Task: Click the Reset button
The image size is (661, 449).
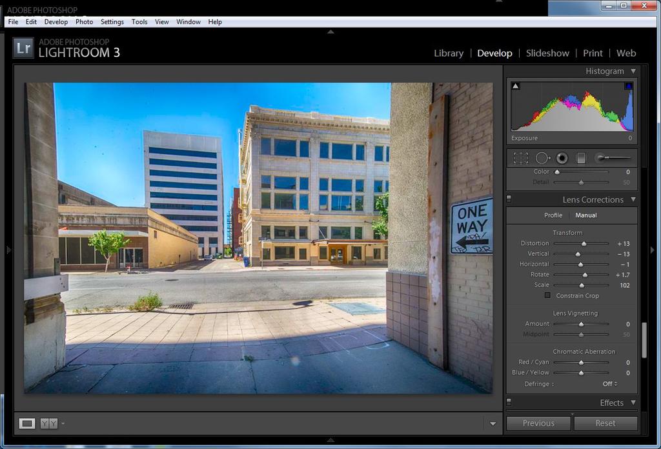Action: pyautogui.click(x=605, y=423)
